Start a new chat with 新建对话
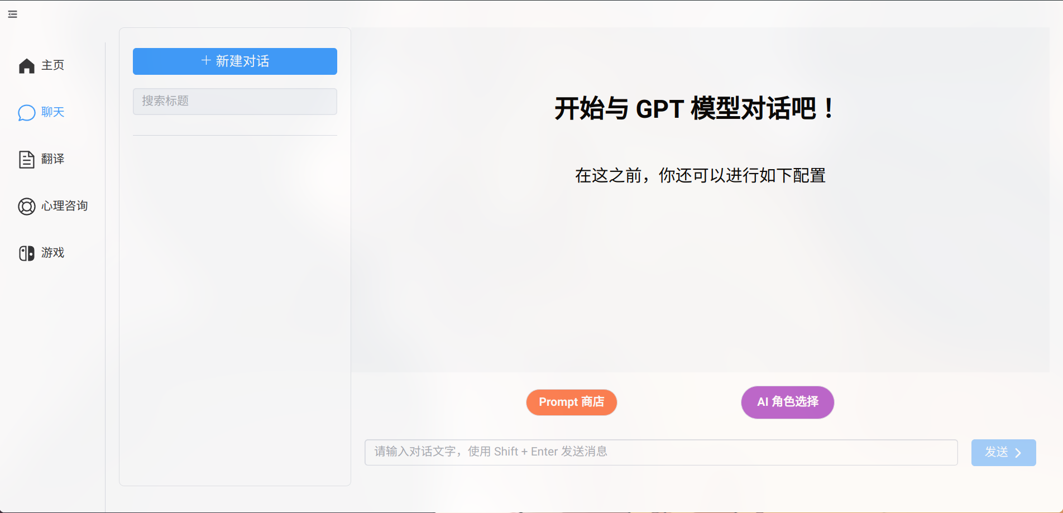 [235, 61]
